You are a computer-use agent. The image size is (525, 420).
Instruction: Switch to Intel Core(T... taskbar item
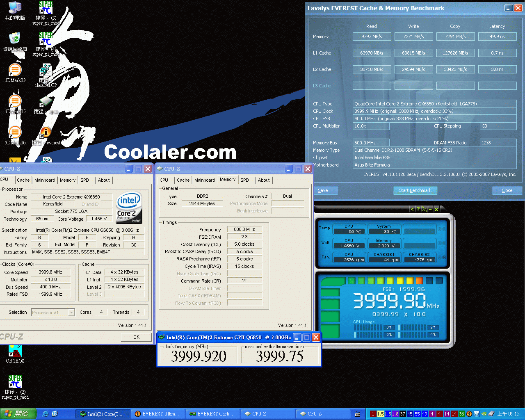coord(104,414)
